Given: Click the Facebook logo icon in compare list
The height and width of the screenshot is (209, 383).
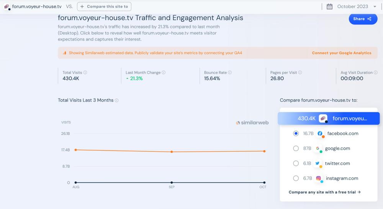Looking at the screenshot, I should coord(320,134).
